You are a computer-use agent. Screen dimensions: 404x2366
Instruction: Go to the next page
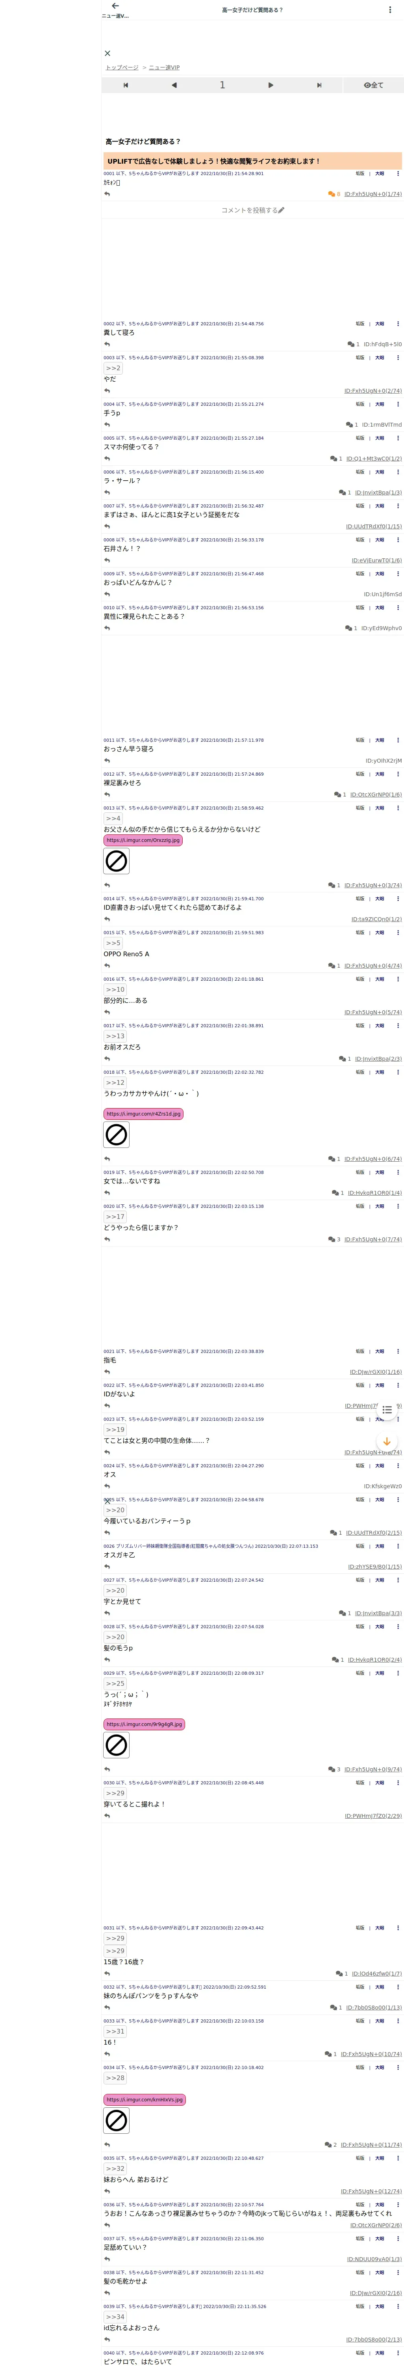point(270,86)
